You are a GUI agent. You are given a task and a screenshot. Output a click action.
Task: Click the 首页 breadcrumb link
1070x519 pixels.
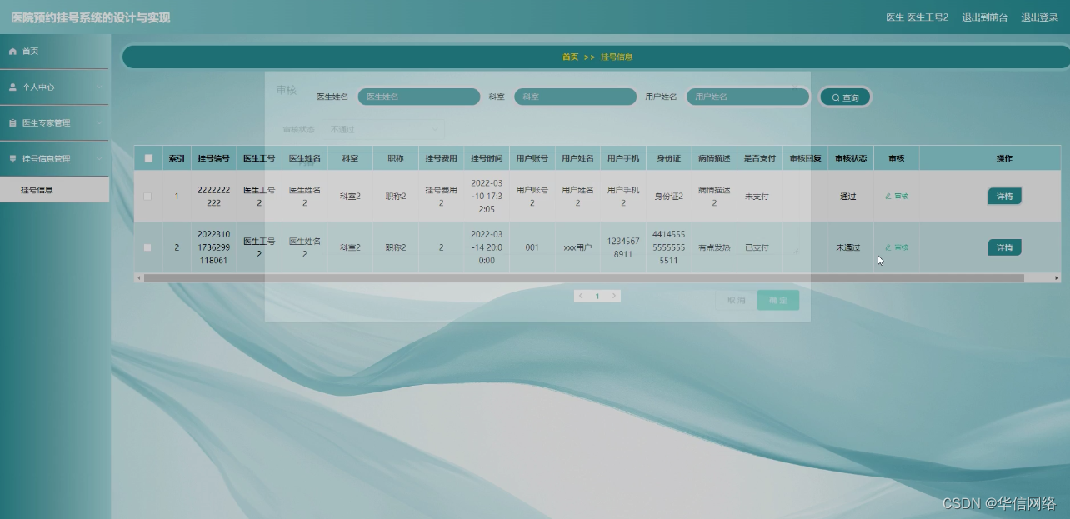click(x=569, y=57)
